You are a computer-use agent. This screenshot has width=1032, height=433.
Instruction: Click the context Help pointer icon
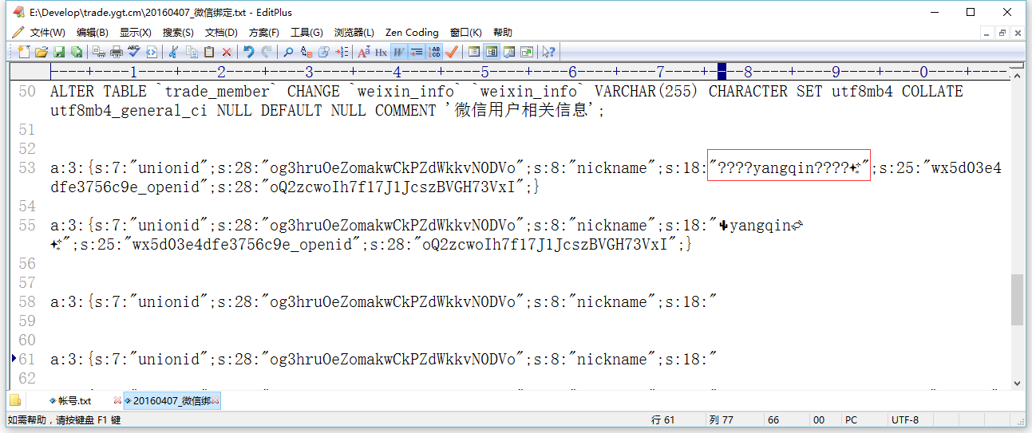[548, 52]
